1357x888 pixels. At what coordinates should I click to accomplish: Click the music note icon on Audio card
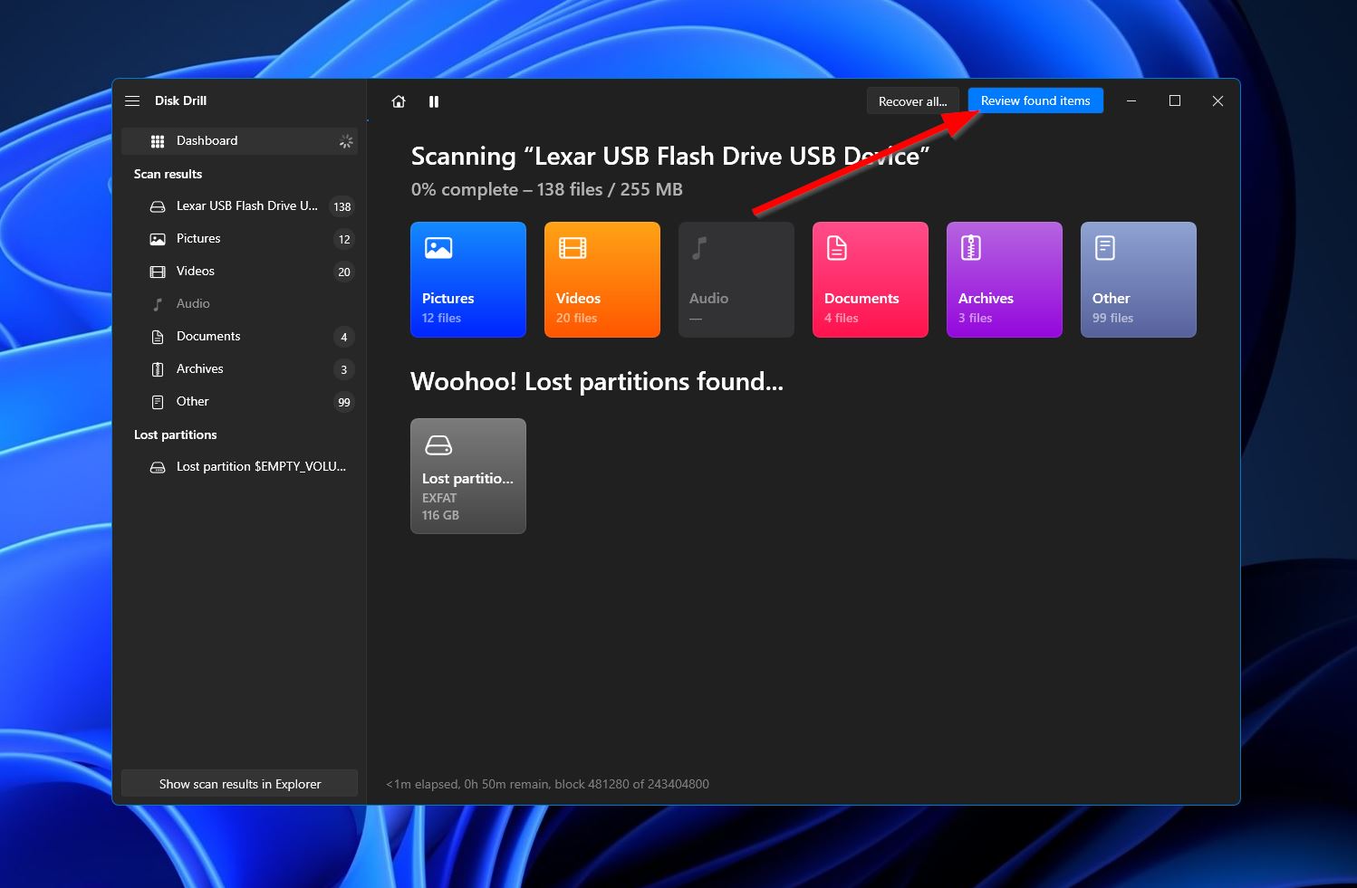pos(699,248)
